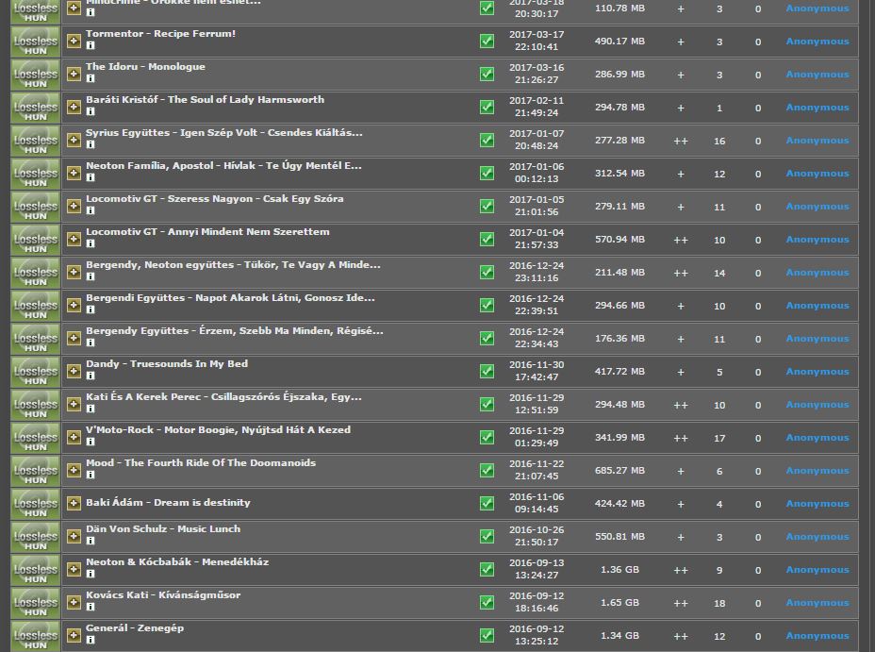Click the Lossless HUN badge beside Tormentor
Screen dimensions: 875x652
point(36,42)
